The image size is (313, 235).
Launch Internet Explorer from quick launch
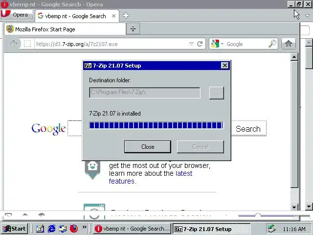click(51, 229)
